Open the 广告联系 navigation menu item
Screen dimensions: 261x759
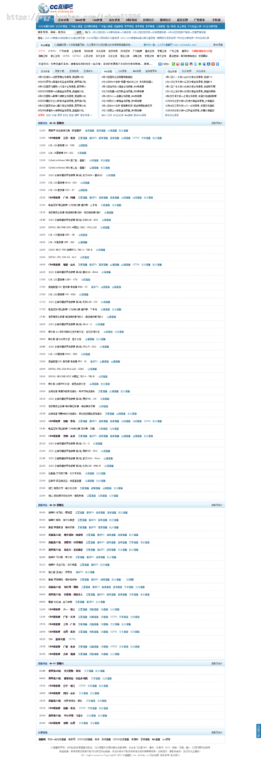[x=199, y=20]
